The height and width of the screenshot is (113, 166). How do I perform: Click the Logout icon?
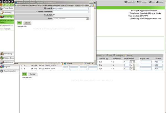[157, 2]
